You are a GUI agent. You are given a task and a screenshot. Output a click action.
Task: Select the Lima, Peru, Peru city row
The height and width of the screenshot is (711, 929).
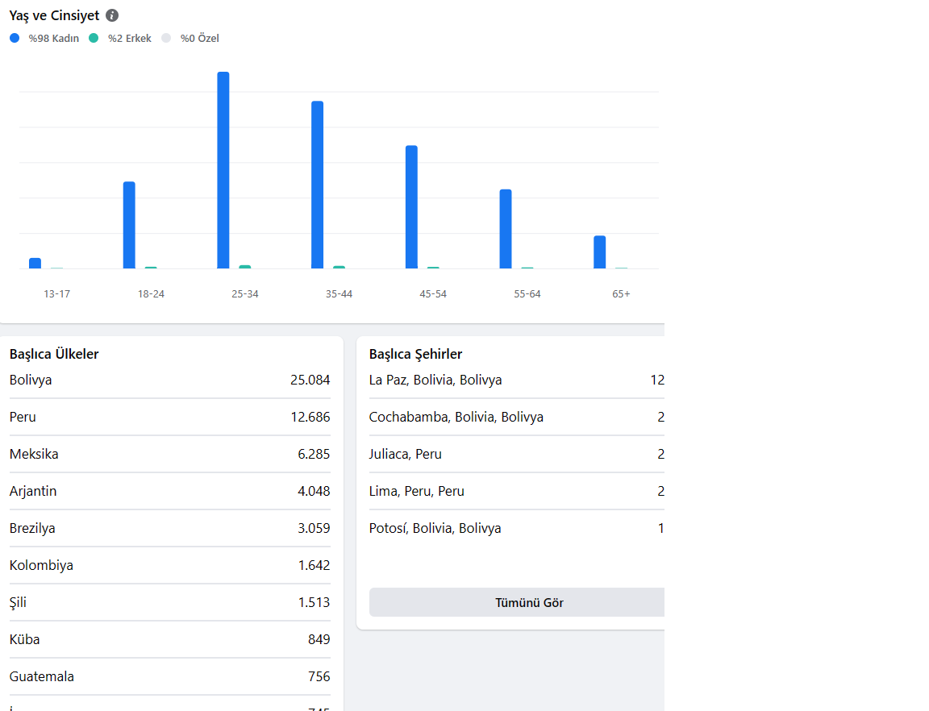(517, 491)
